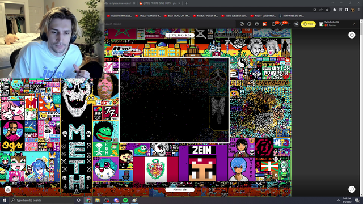Click the zoom magnifier button on canvas
The width and height of the screenshot is (363, 204).
pyautogui.click(x=352, y=189)
